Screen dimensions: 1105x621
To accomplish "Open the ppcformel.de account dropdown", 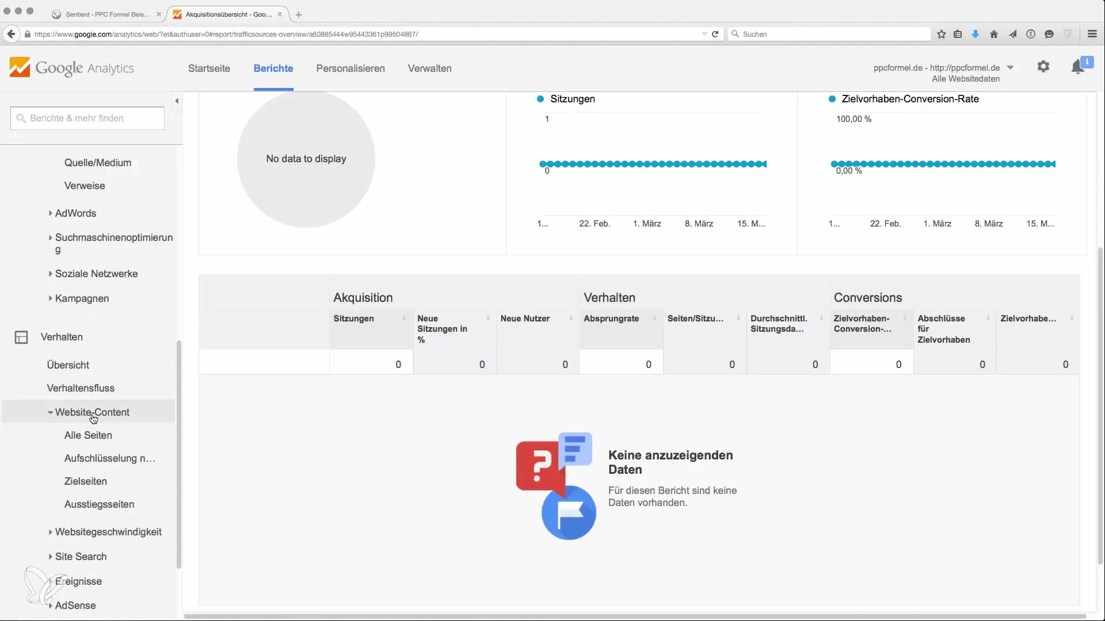I will click(x=1010, y=68).
